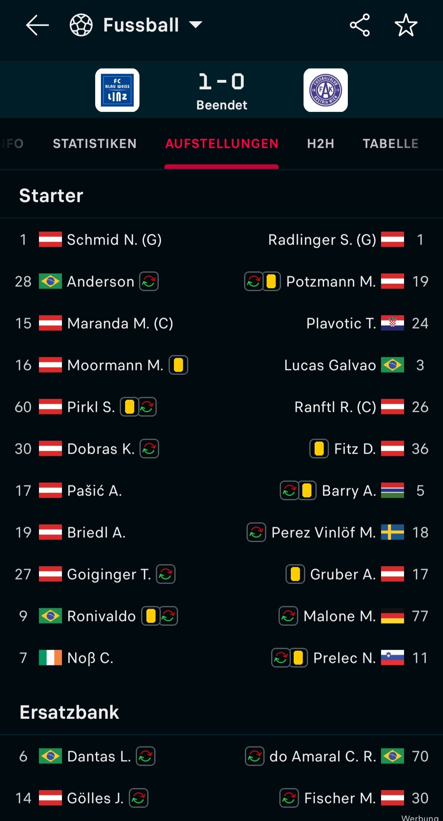Open the FC Blau Weiss Linz logo
This screenshot has height=821, width=443.
tap(117, 90)
